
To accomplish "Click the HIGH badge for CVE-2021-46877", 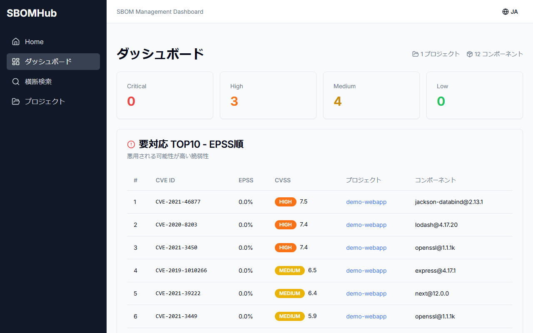I will (x=286, y=202).
